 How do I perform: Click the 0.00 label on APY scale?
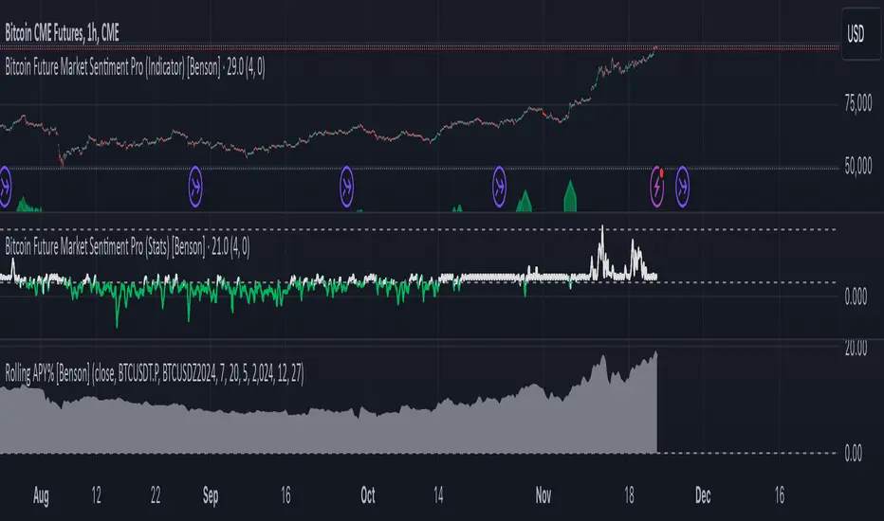click(x=854, y=453)
